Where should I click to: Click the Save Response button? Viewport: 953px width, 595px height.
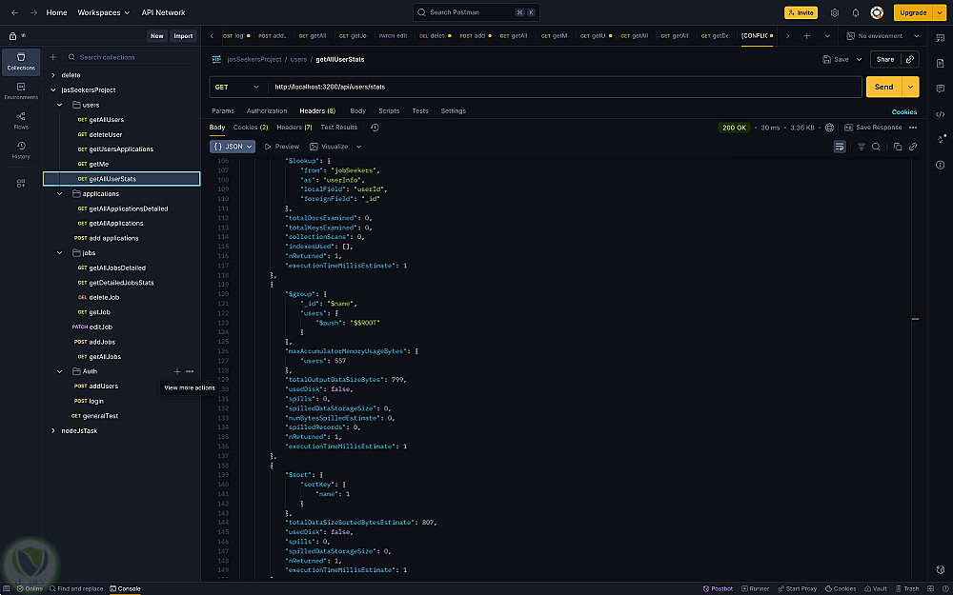point(873,128)
